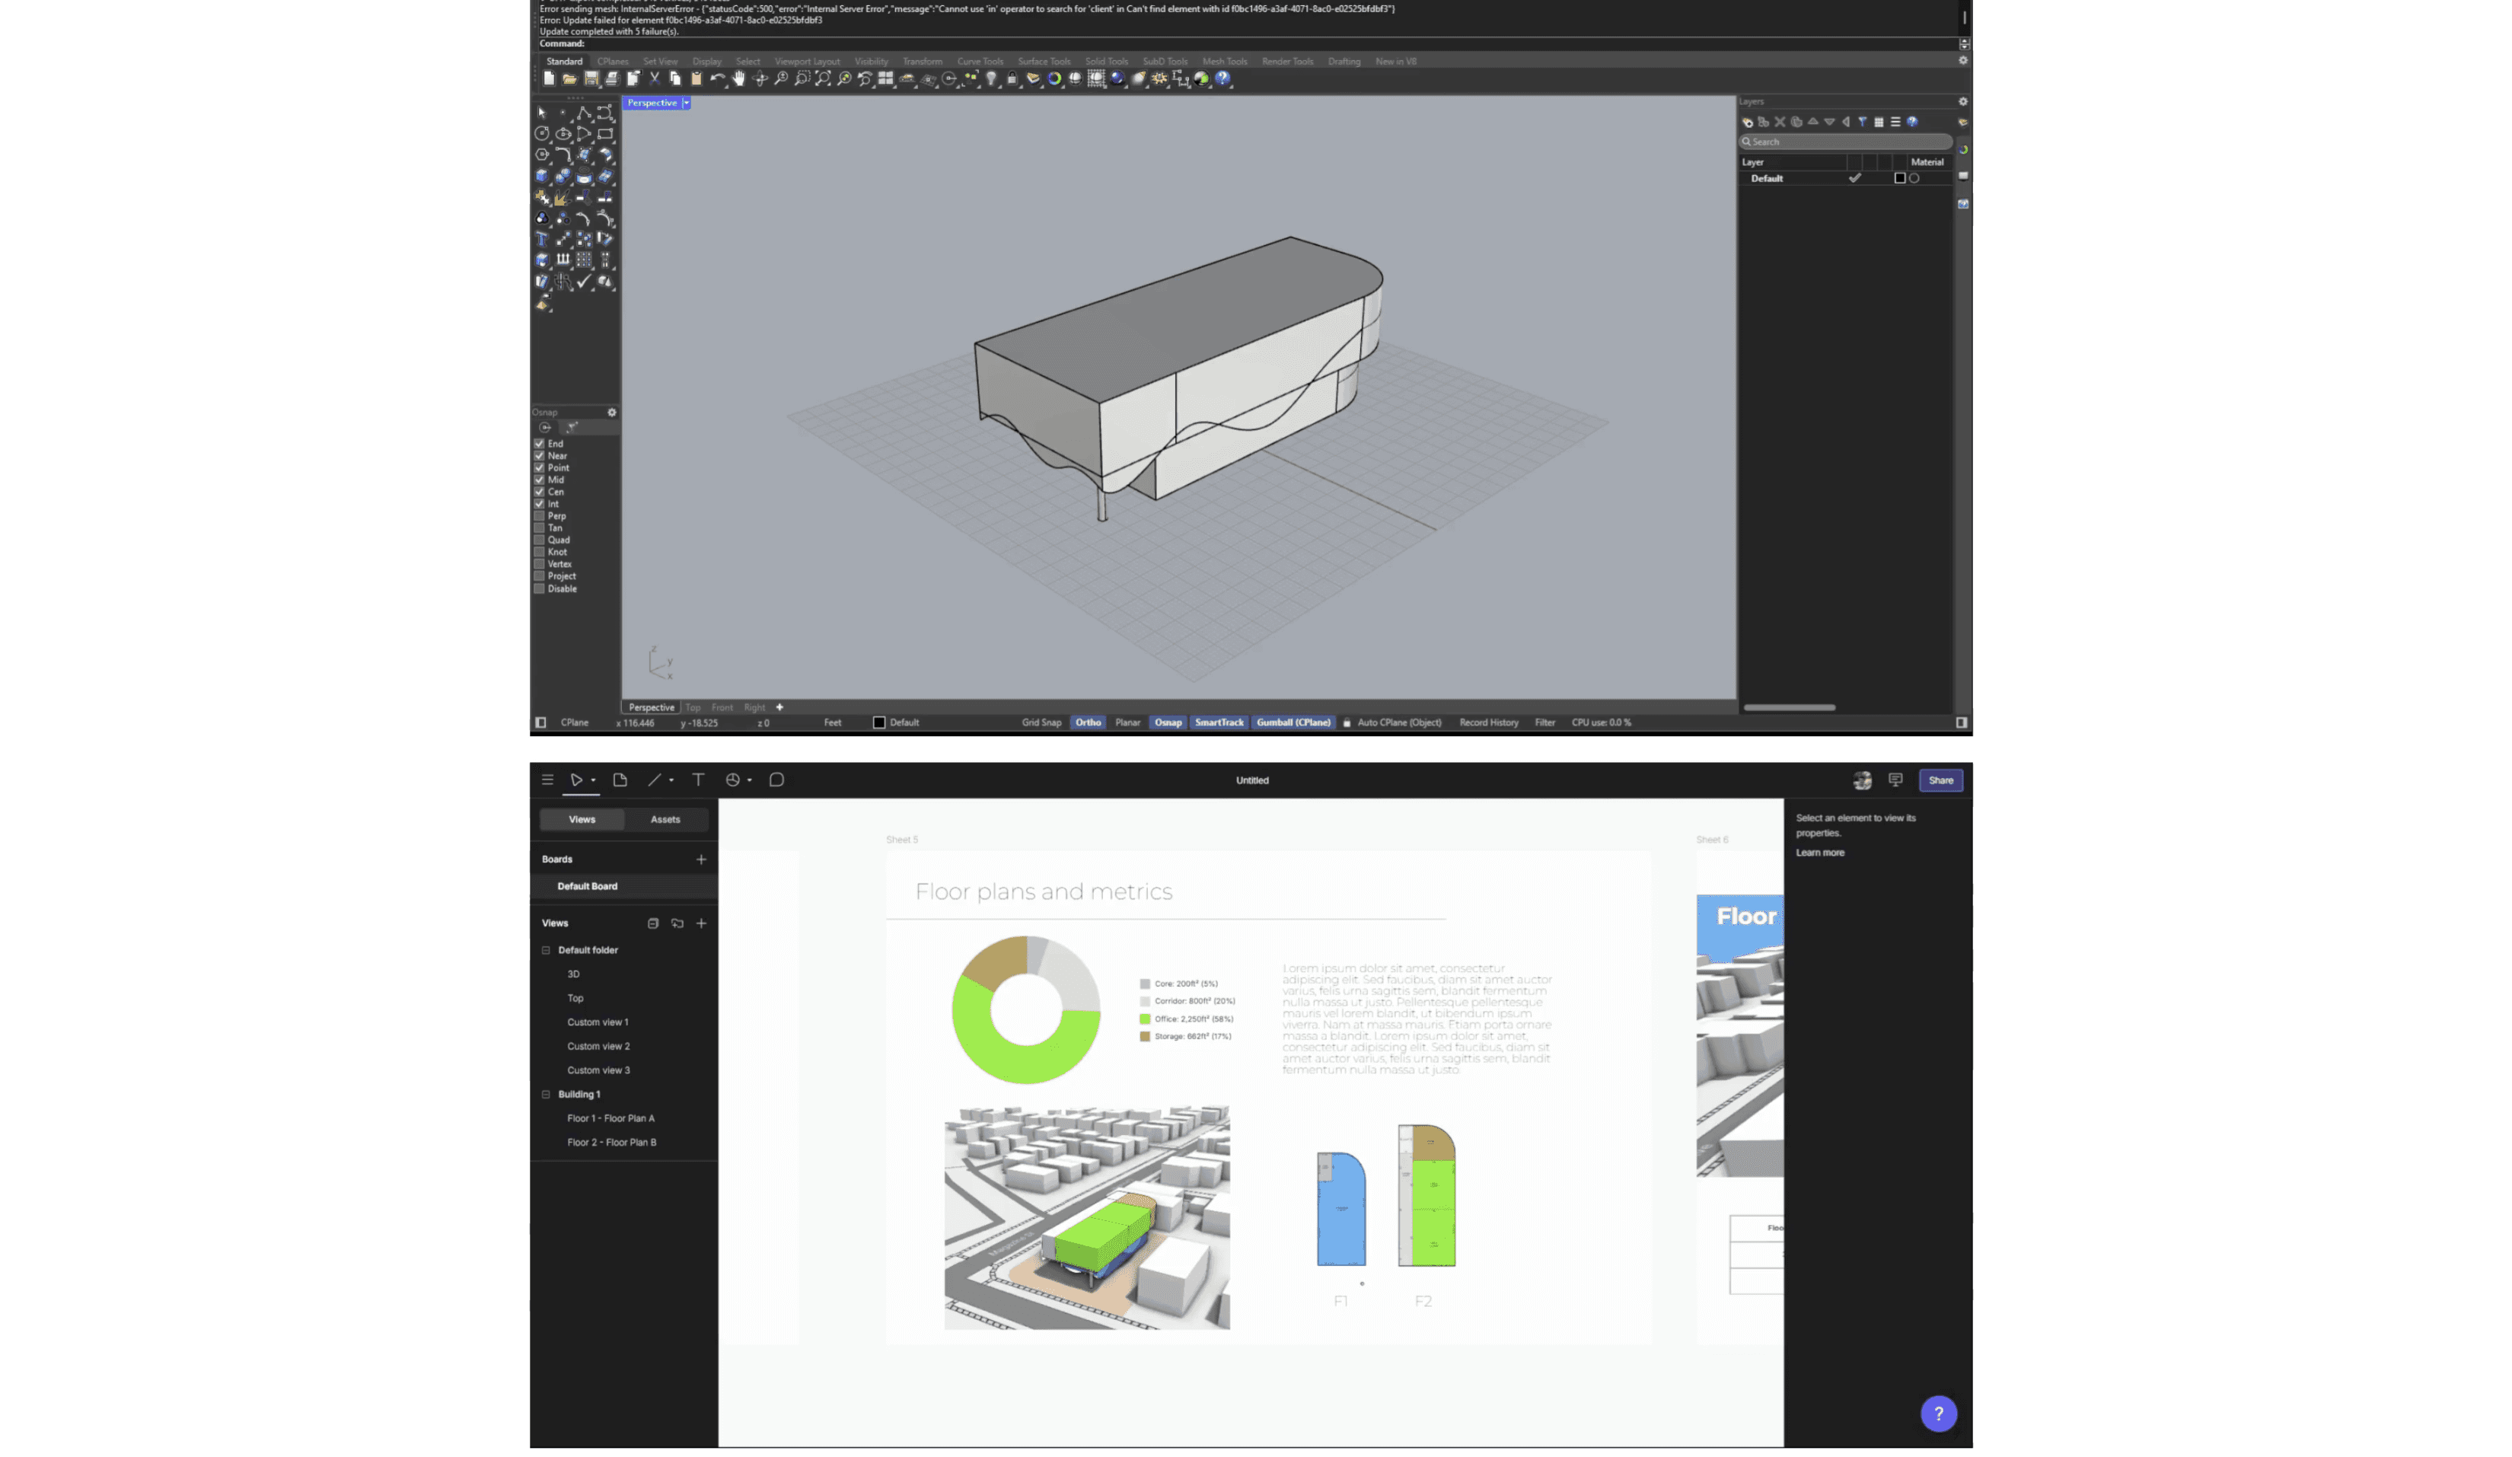The height and width of the screenshot is (1457, 2512).
Task: Click the Zoom Extents magnifier icon
Action: point(824,78)
